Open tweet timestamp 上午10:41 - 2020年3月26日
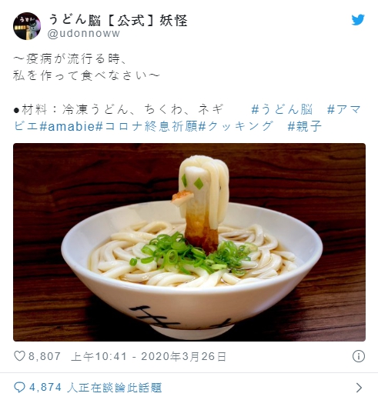The height and width of the screenshot is (400, 378). click(x=149, y=356)
